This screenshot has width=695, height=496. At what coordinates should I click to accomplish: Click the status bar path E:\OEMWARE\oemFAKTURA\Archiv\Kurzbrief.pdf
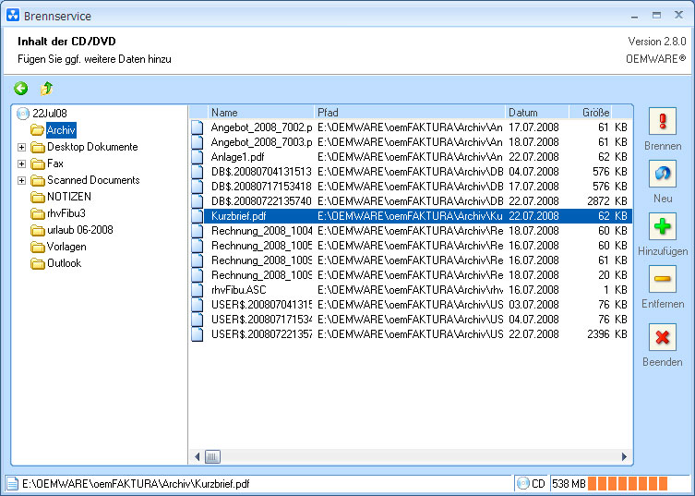click(136, 484)
